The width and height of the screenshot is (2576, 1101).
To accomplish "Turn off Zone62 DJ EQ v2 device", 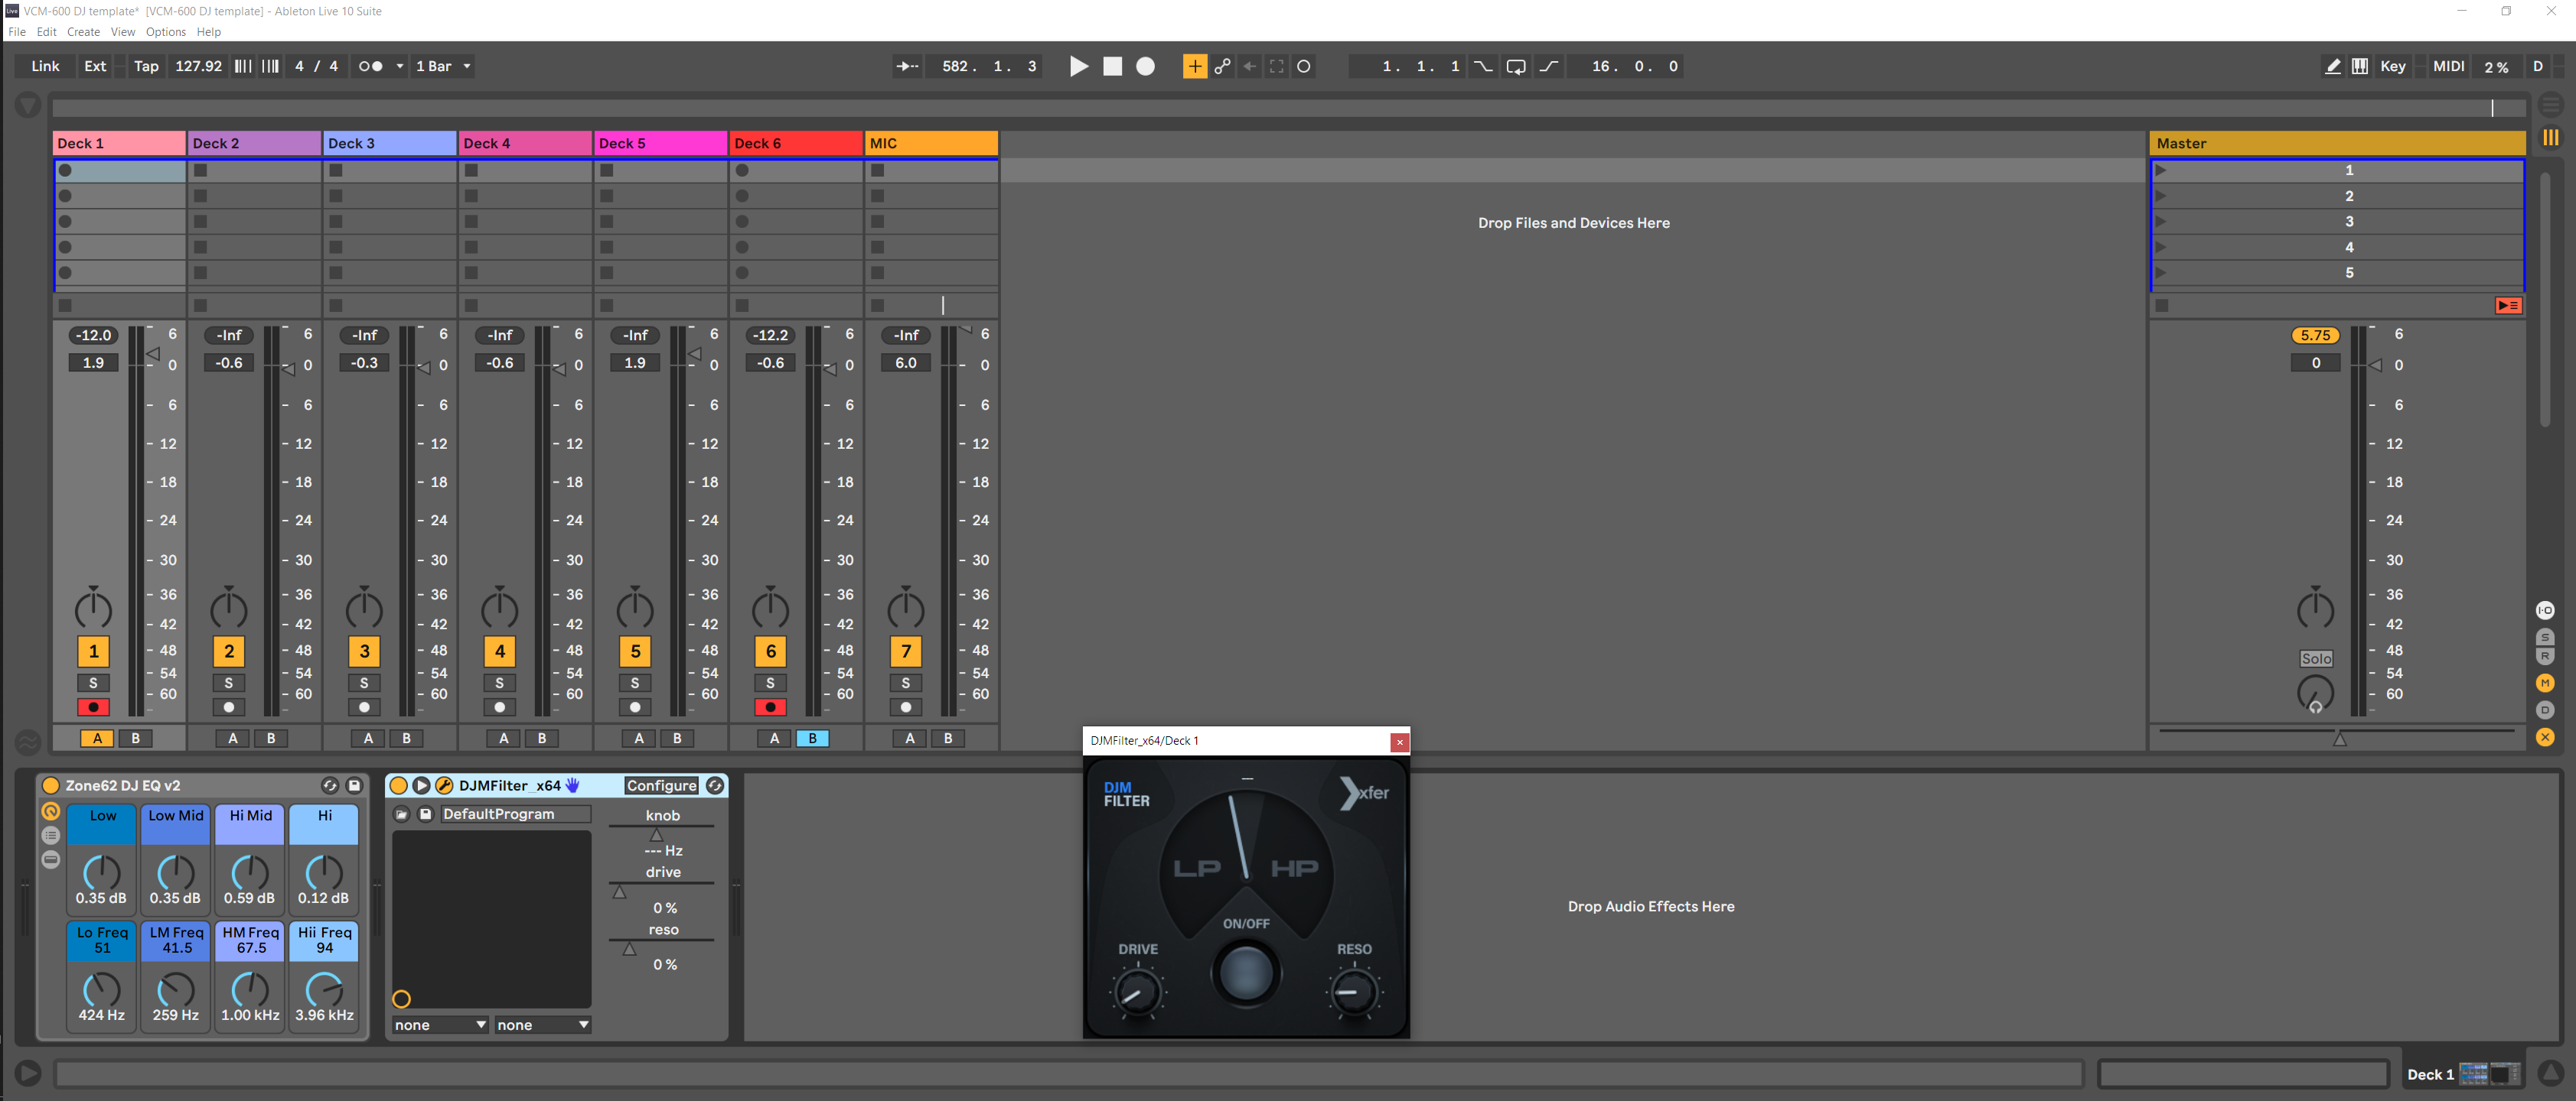I will [51, 785].
